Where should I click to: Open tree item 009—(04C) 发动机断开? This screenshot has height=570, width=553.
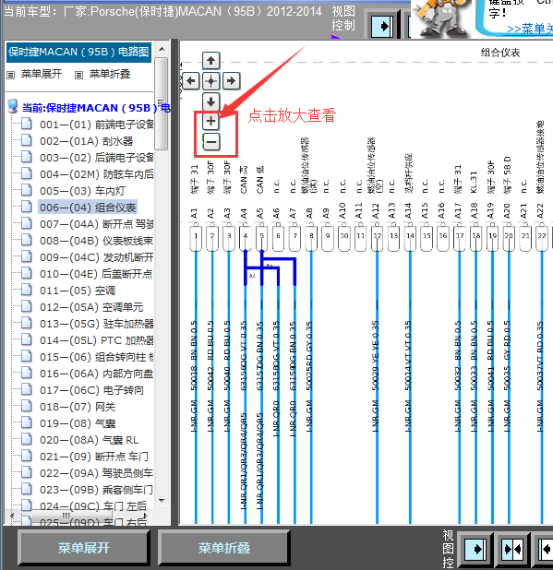click(96, 257)
